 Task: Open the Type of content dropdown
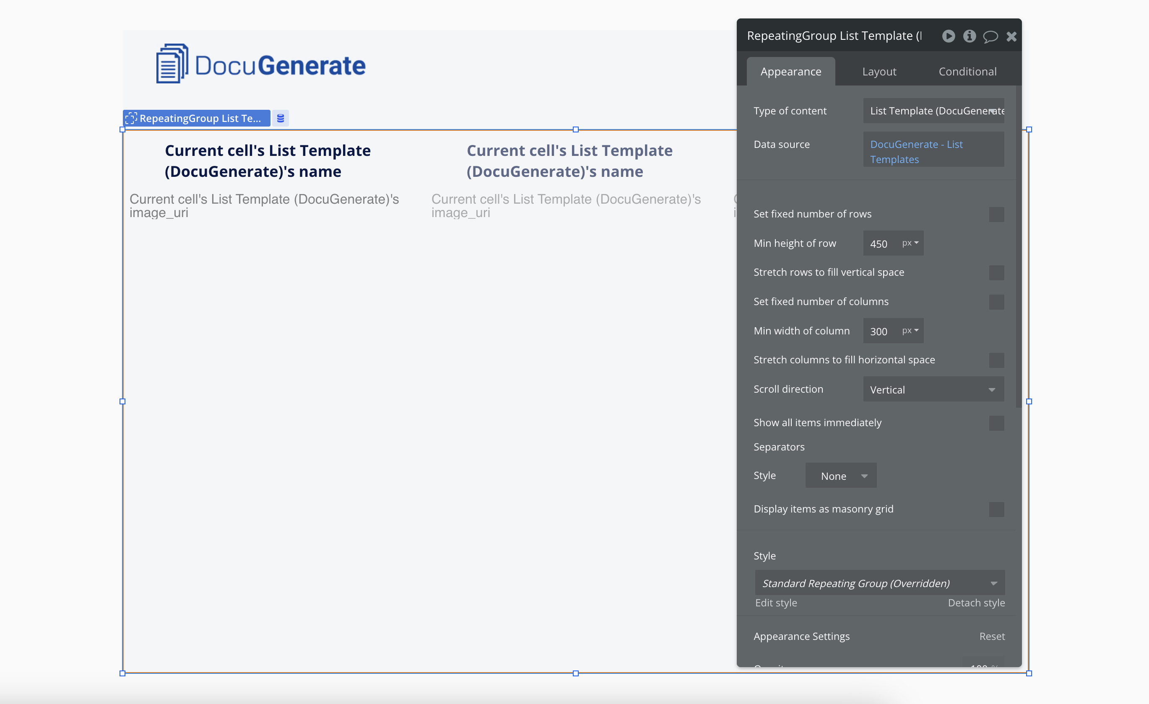coord(933,111)
